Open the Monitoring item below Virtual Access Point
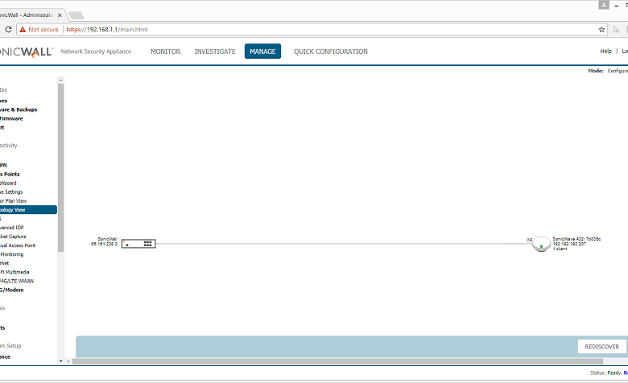Image resolution: width=628 pixels, height=383 pixels. (11, 254)
